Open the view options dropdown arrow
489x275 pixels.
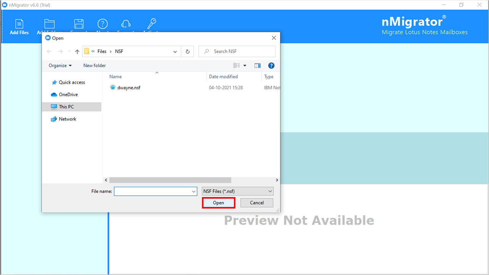pos(245,66)
